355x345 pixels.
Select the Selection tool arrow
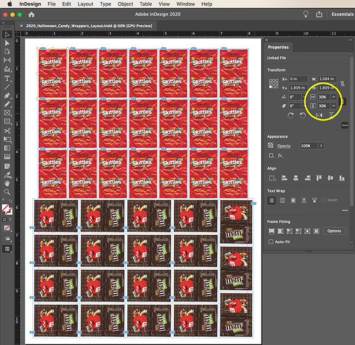tap(7, 34)
